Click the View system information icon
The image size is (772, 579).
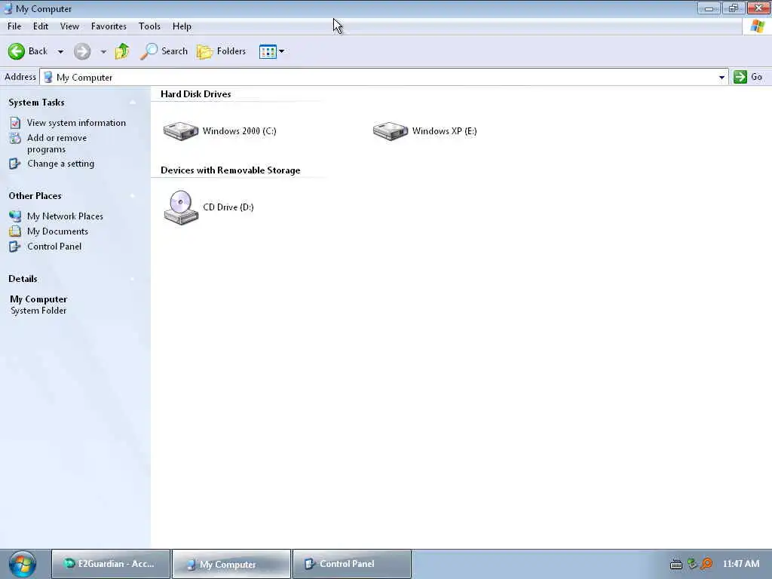[15, 123]
